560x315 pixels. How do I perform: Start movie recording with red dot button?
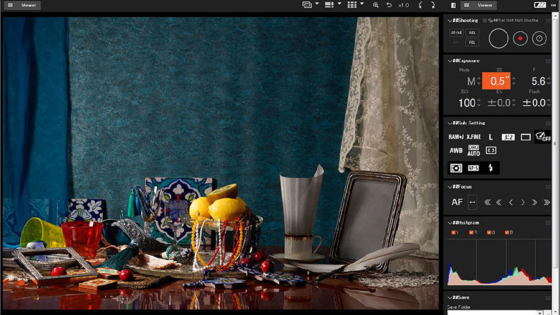coord(520,39)
